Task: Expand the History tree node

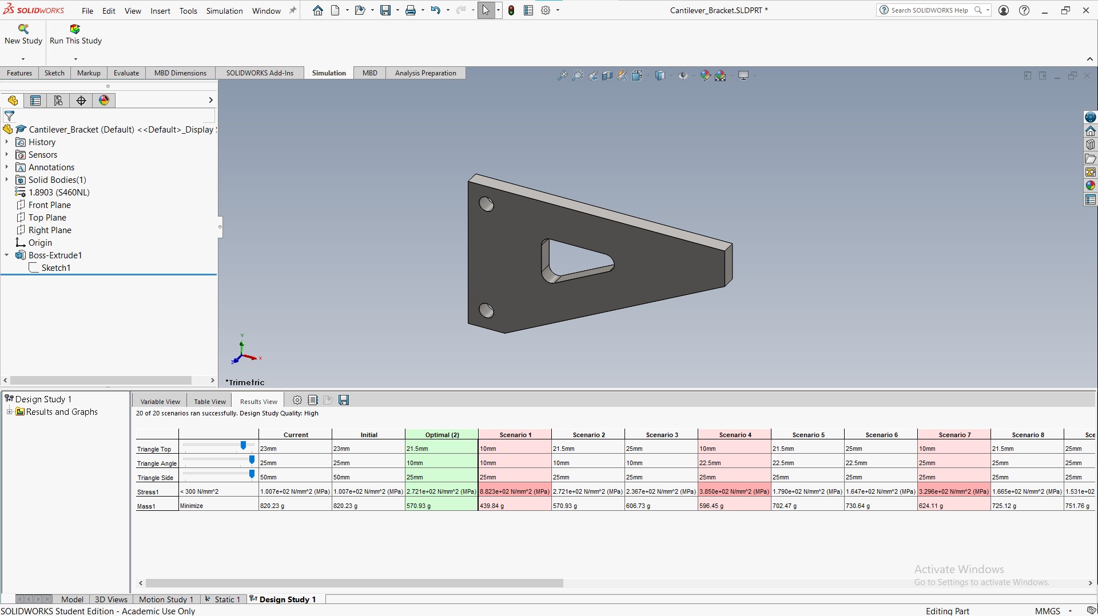Action: coord(7,142)
